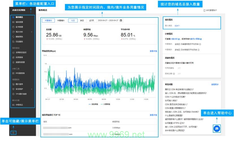Screen dimensions: 234x141
Task: Select the 昨日 time range
Action: pos(82,21)
